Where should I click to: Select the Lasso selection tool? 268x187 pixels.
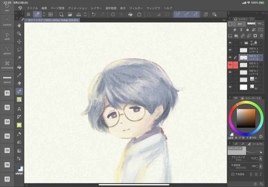coord(19,50)
